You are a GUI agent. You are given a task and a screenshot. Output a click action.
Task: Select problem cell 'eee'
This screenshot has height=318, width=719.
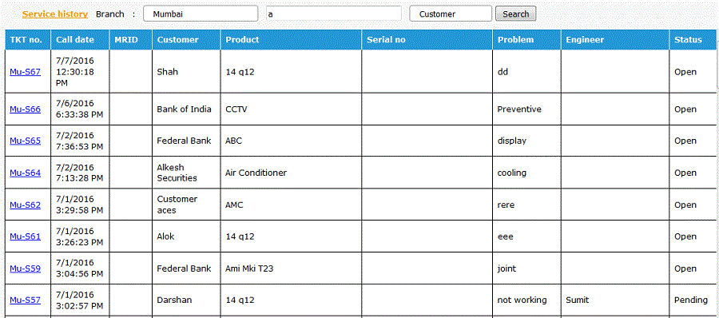(x=527, y=237)
